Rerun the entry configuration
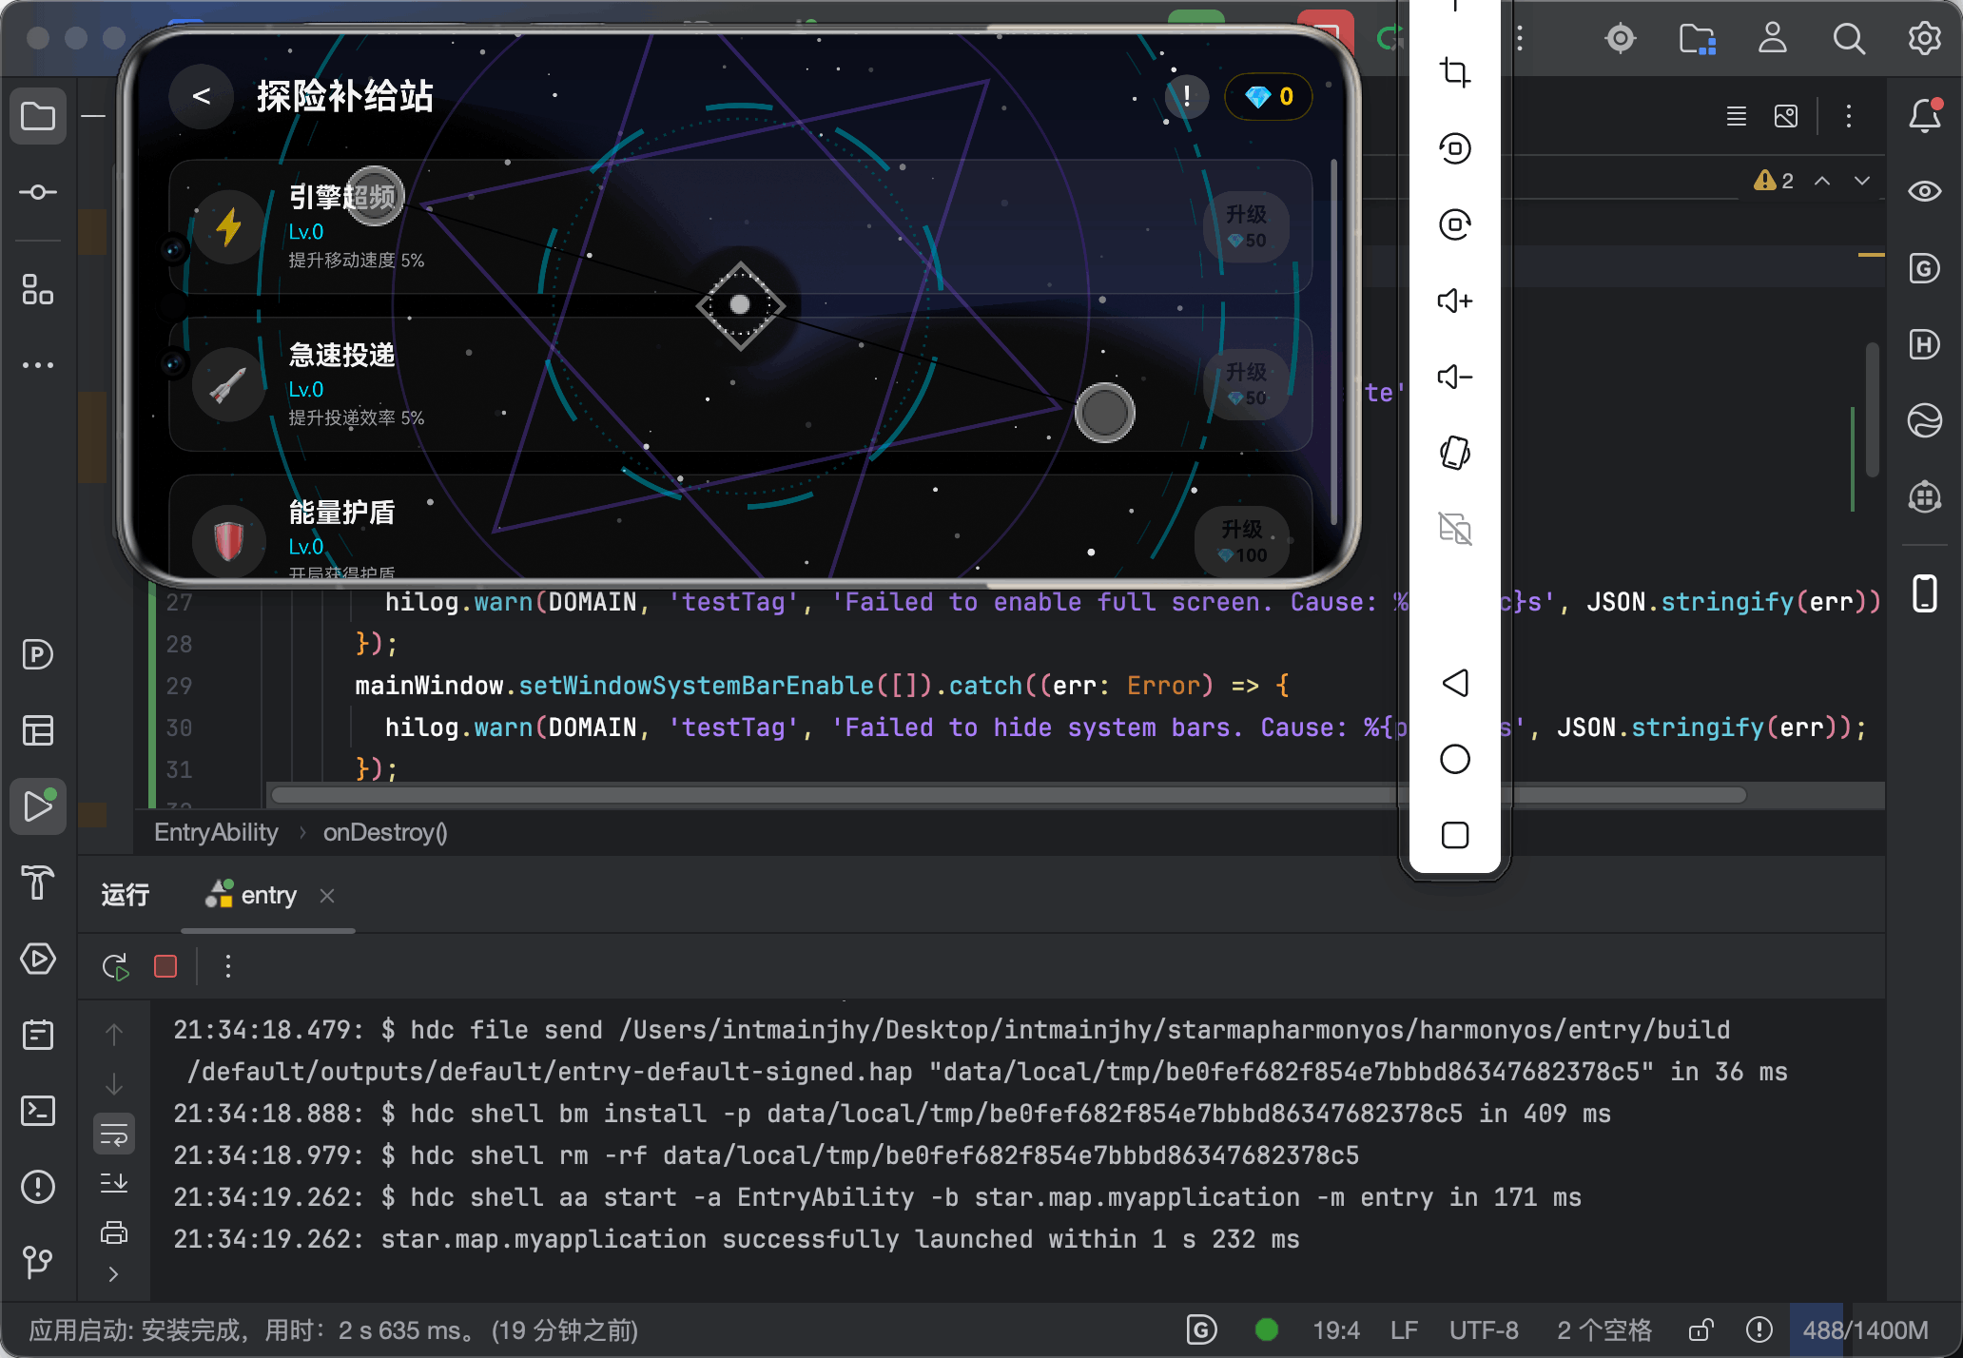 [115, 967]
